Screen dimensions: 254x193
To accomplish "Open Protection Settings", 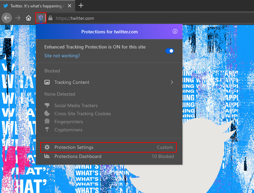I will [x=109, y=147].
